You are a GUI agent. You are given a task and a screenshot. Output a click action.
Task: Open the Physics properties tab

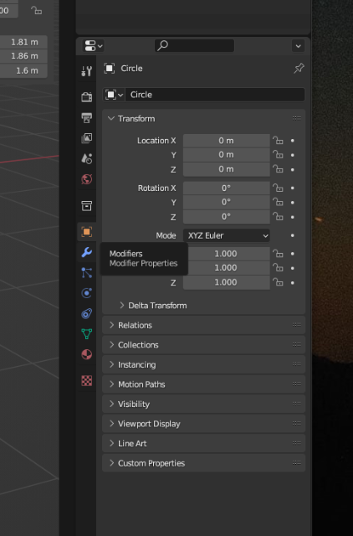click(87, 293)
